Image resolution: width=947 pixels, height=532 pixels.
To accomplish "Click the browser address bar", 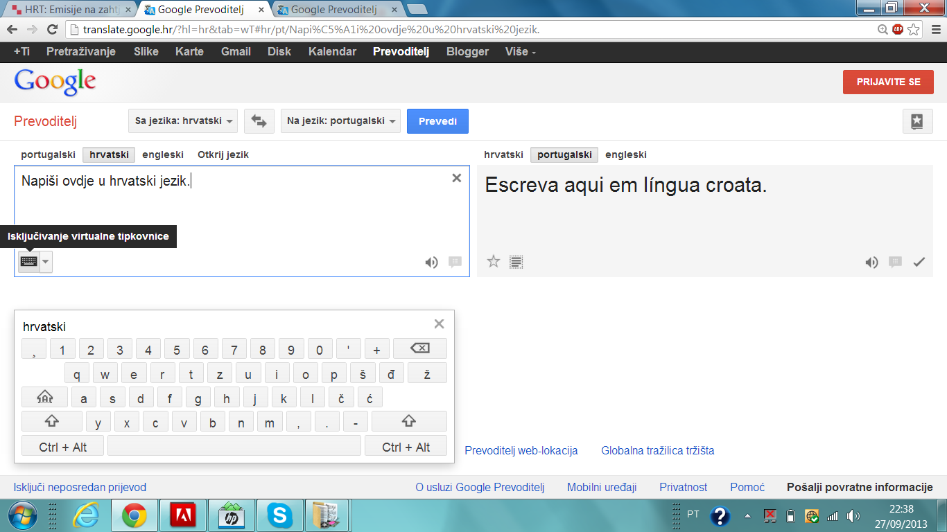I will (471, 30).
